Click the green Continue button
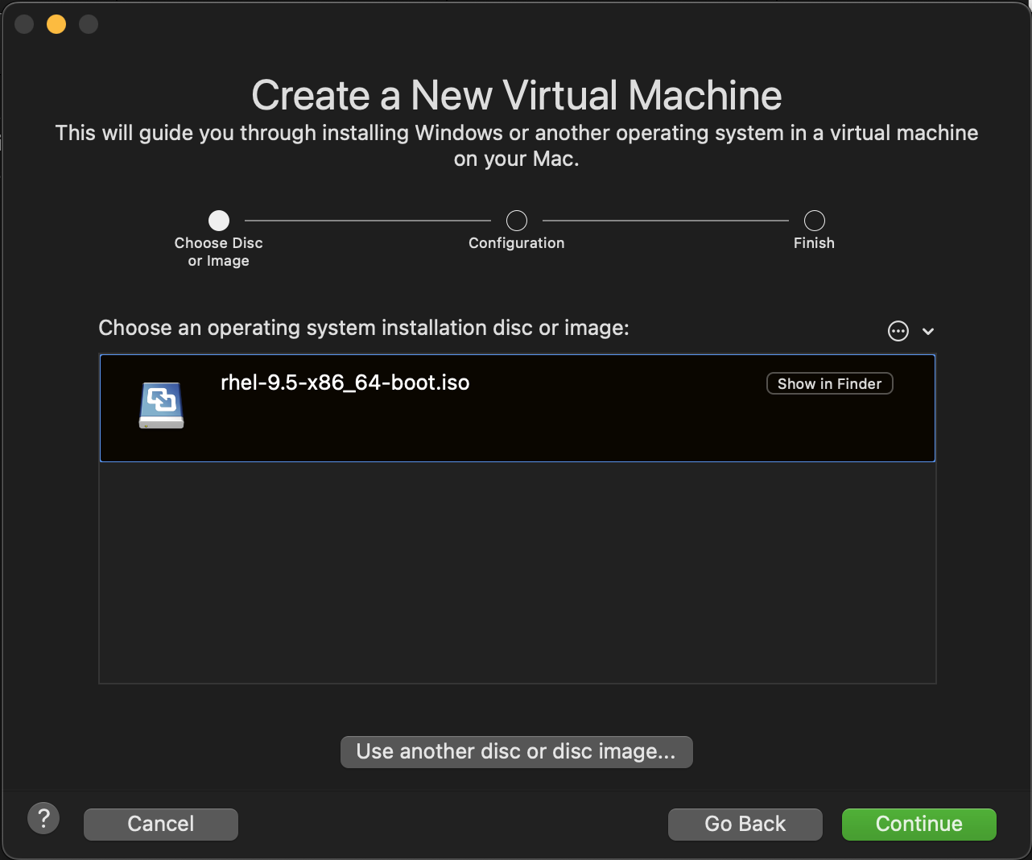This screenshot has width=1032, height=860. point(918,824)
